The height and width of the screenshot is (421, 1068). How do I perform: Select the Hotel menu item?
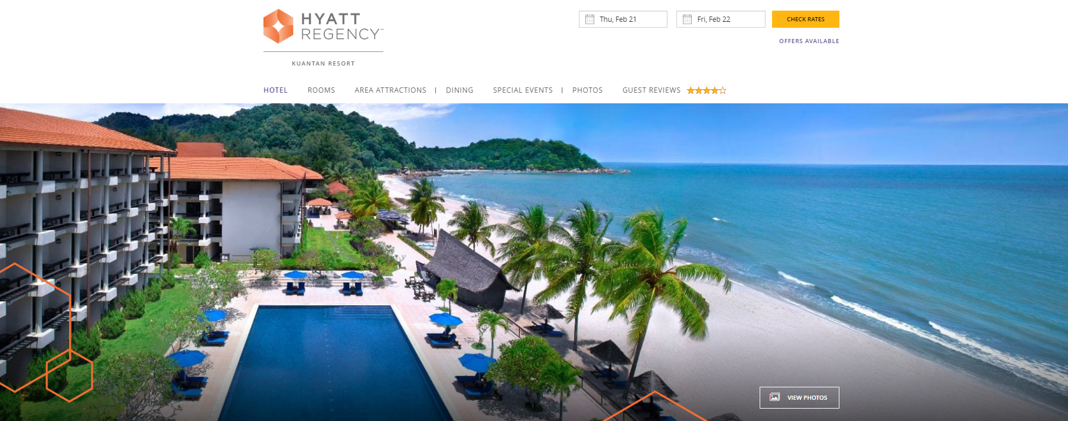275,90
